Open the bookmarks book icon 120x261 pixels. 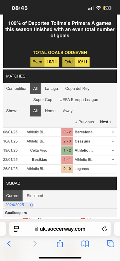tap(85, 244)
